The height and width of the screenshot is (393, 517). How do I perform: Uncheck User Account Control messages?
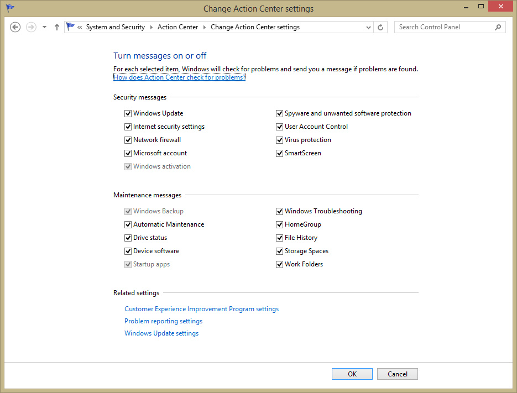[x=279, y=127]
